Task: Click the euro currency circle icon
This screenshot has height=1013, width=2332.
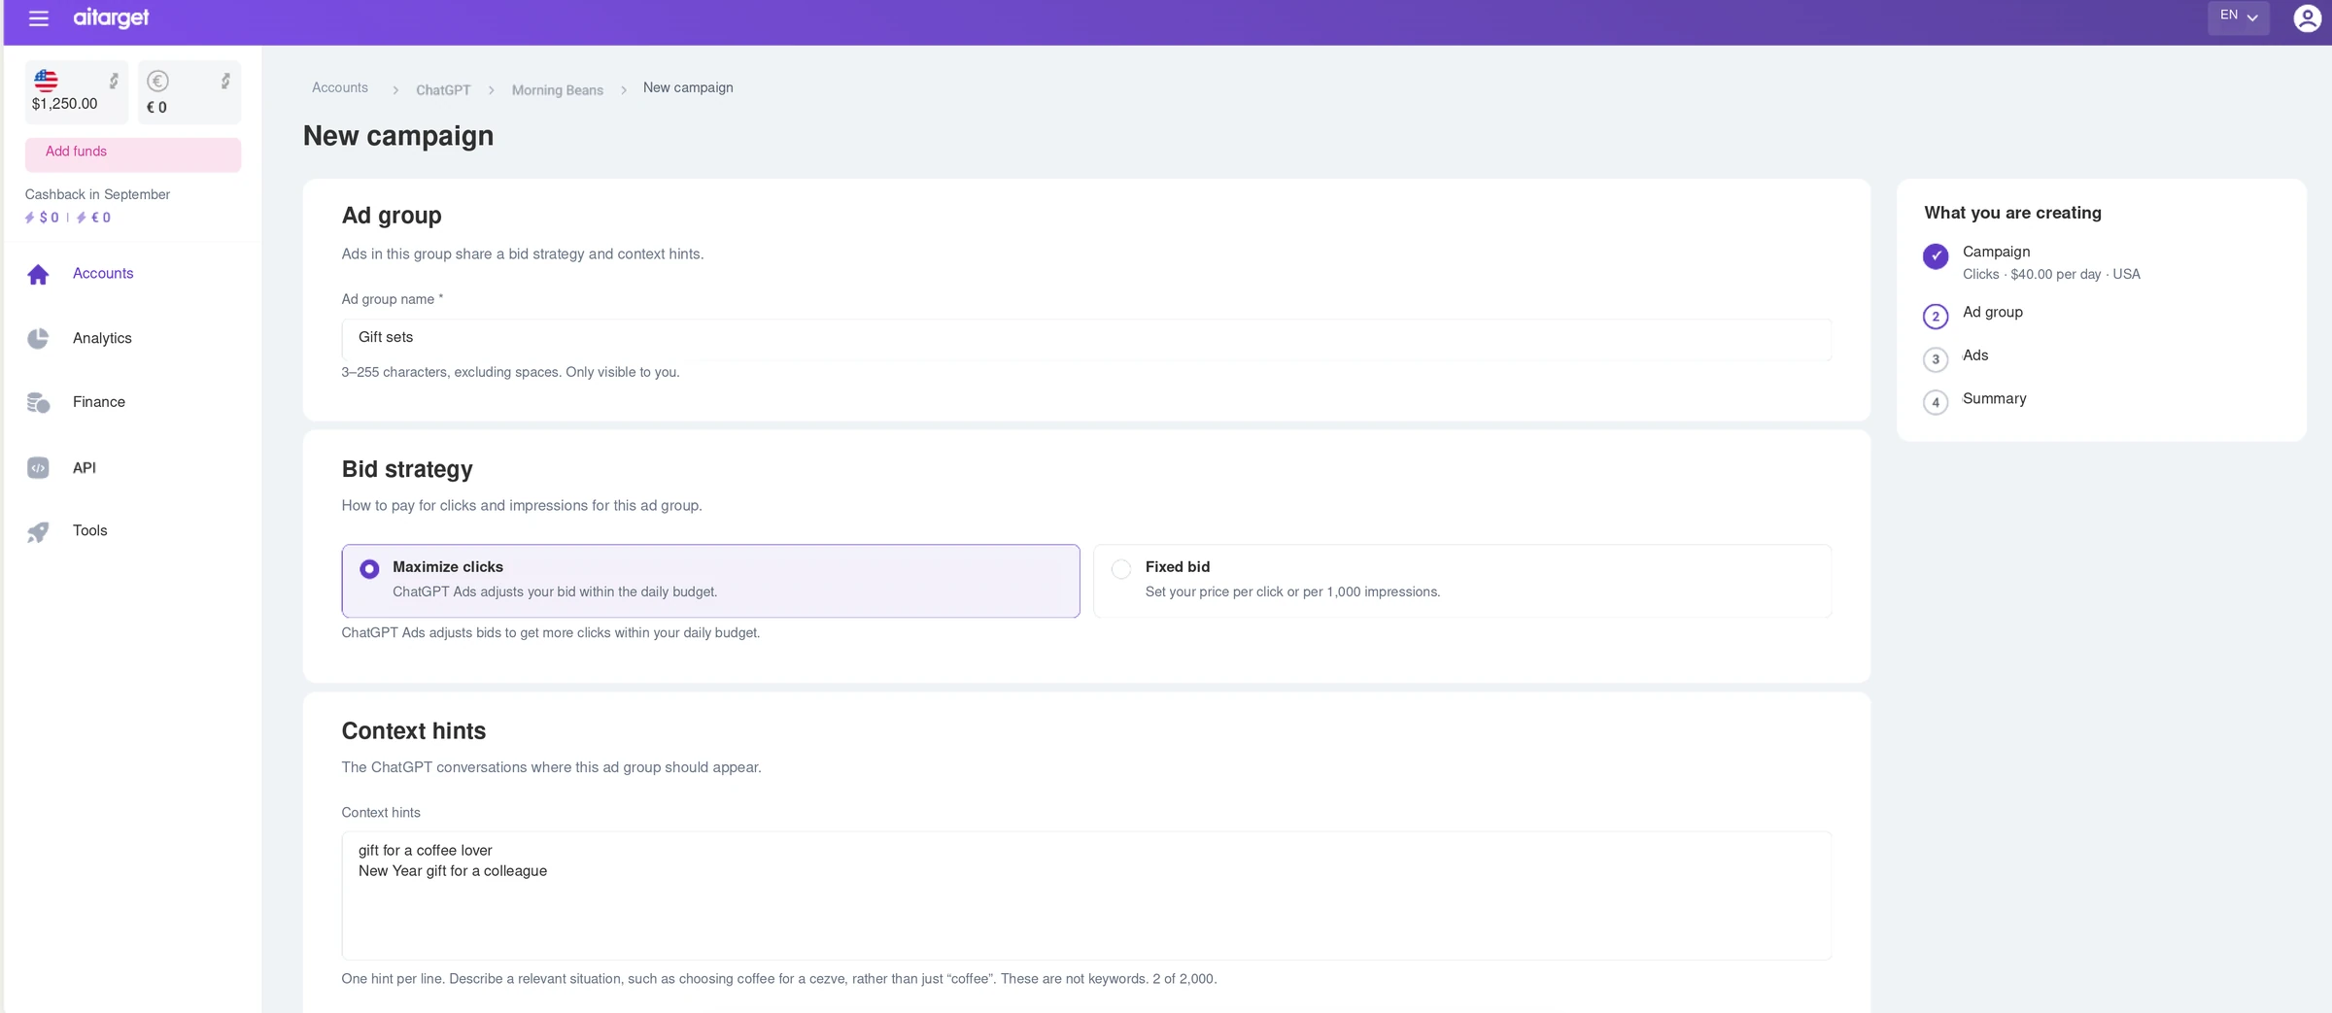Action: coord(157,81)
